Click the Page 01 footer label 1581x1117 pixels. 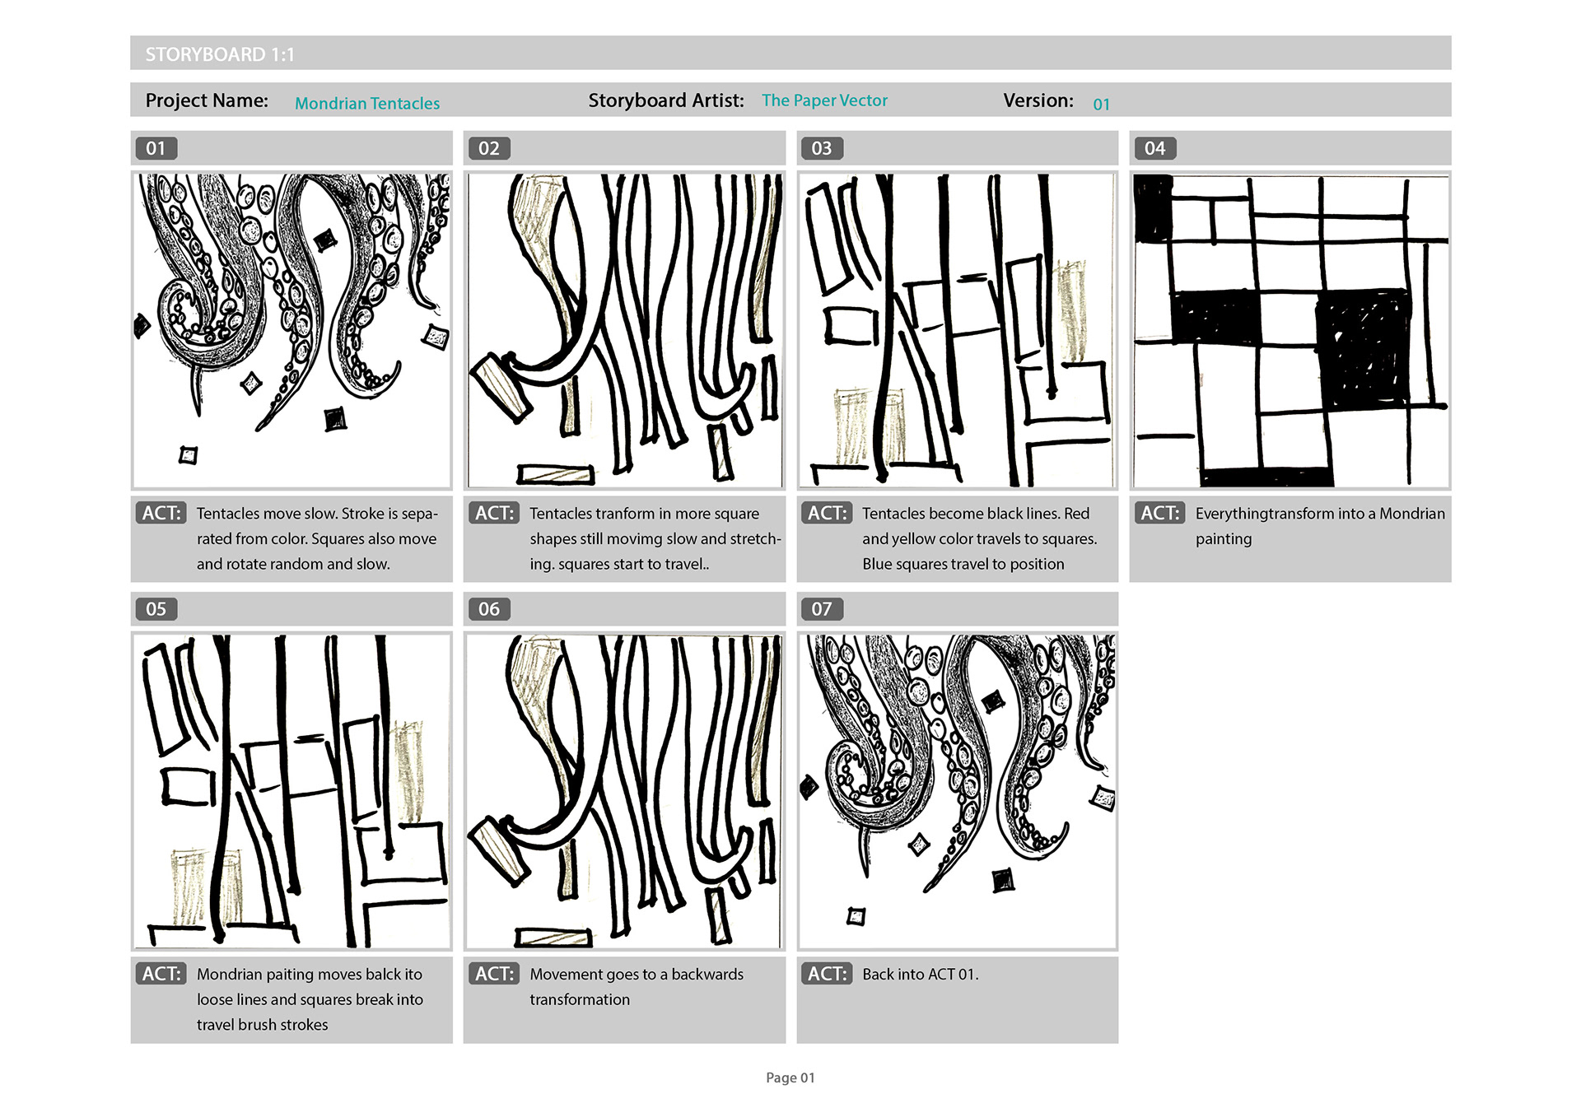point(790,1077)
